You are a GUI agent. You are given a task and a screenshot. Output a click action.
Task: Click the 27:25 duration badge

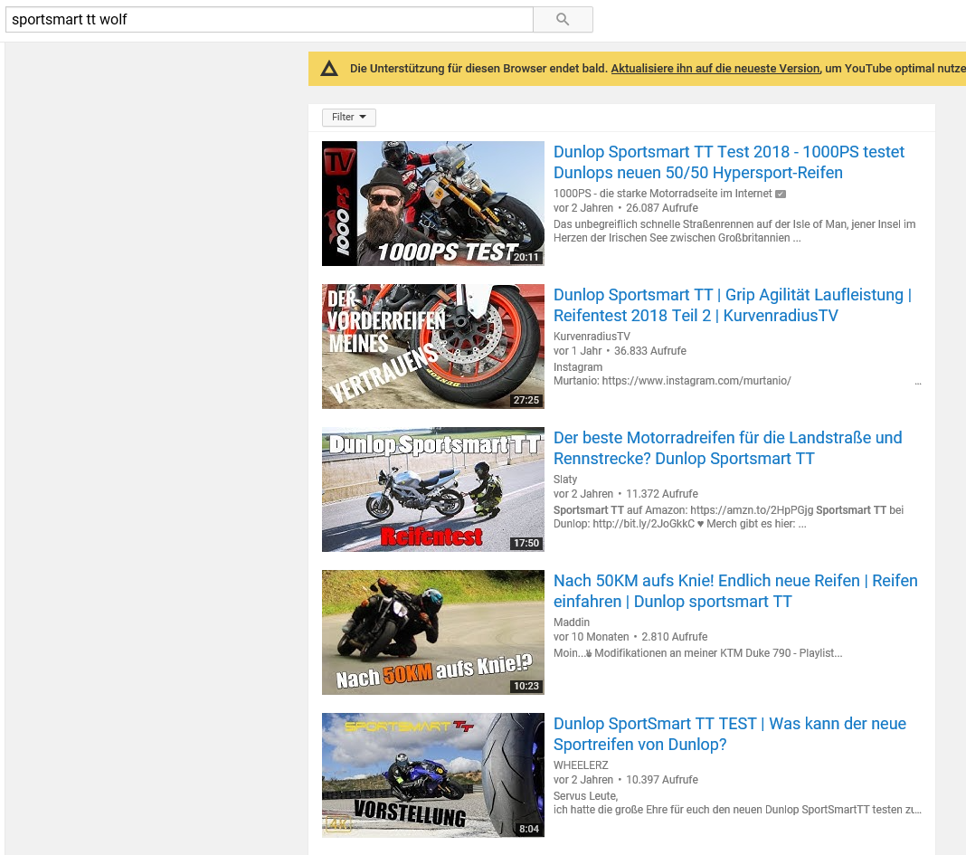tap(526, 400)
